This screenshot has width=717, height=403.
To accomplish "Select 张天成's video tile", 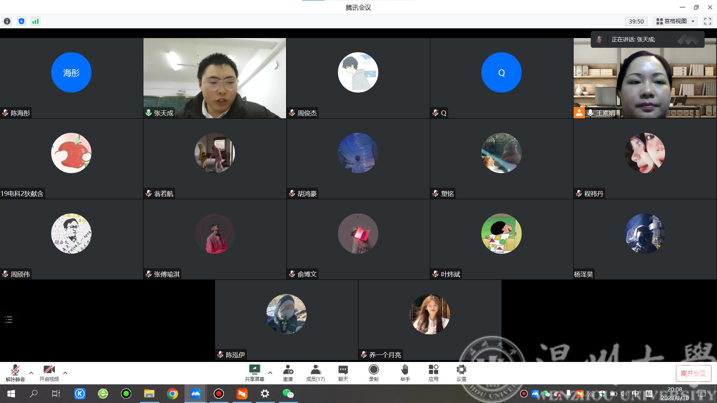I will [x=215, y=78].
